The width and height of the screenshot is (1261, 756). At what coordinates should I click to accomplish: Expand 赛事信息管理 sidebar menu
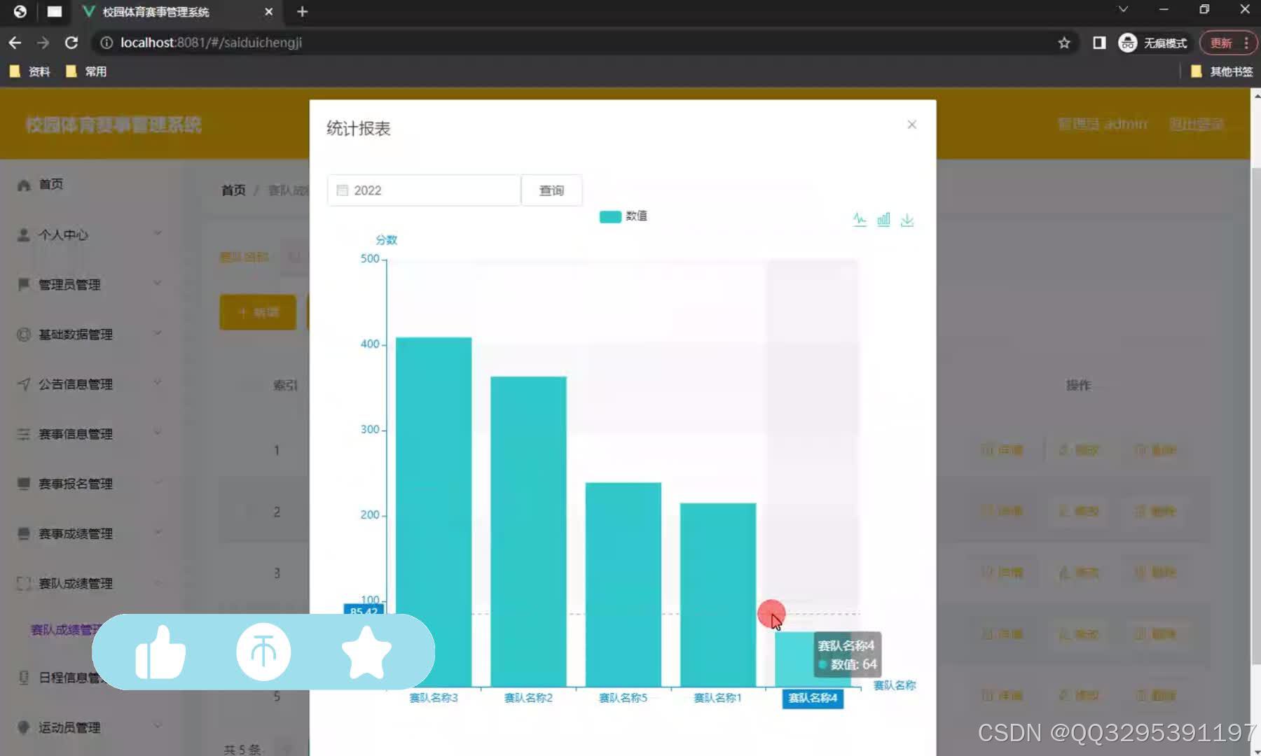pyautogui.click(x=91, y=434)
